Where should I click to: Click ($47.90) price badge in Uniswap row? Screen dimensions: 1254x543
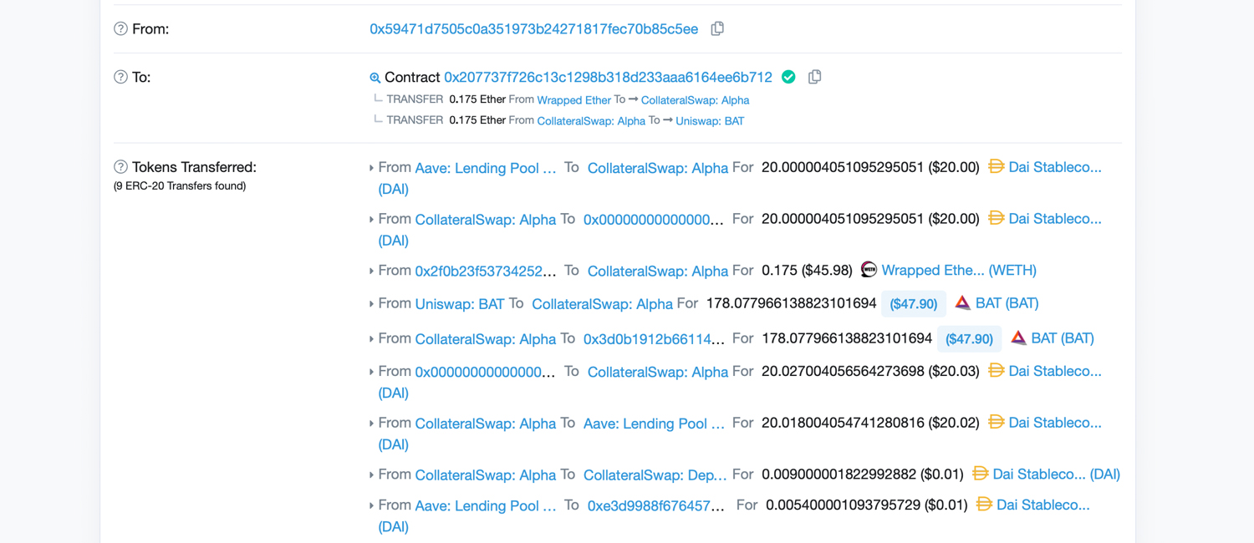[913, 304]
